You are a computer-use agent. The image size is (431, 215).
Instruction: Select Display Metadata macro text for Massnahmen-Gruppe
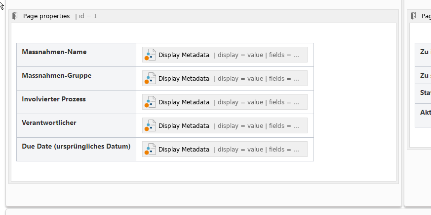pos(184,79)
